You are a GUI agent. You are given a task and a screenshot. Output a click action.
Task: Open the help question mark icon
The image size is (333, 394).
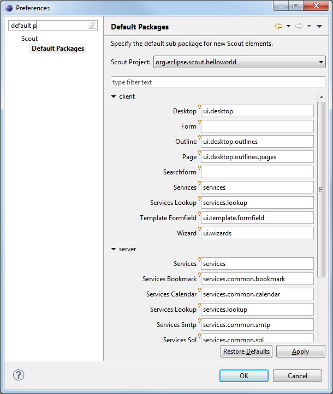[19, 375]
